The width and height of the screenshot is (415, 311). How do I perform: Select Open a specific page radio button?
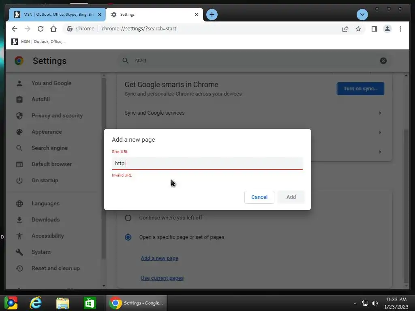128,237
